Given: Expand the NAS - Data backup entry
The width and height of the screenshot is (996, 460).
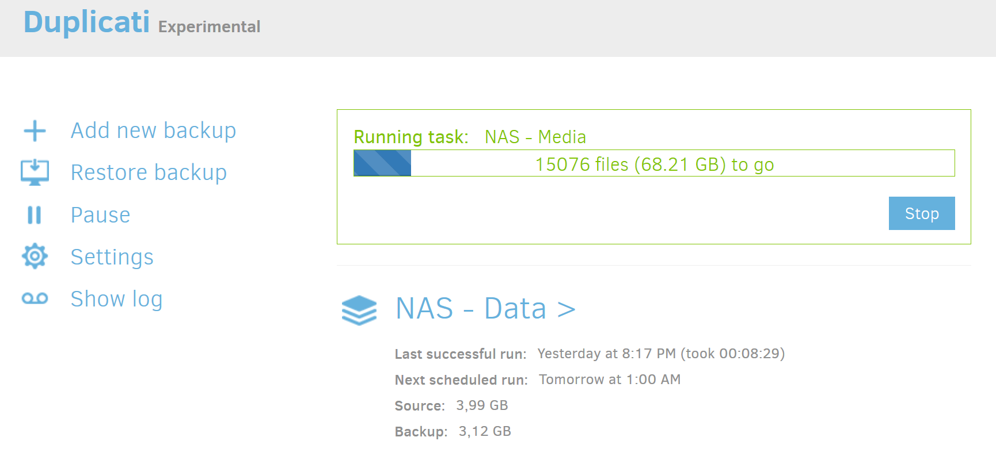Looking at the screenshot, I should 485,308.
